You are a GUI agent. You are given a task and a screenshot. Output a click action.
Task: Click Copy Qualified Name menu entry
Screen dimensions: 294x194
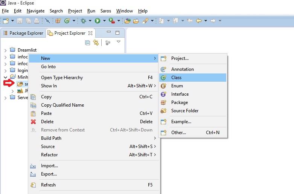94,105
